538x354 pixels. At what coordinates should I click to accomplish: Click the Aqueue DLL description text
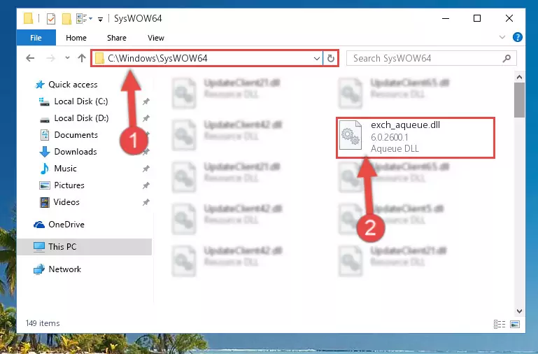click(x=395, y=148)
